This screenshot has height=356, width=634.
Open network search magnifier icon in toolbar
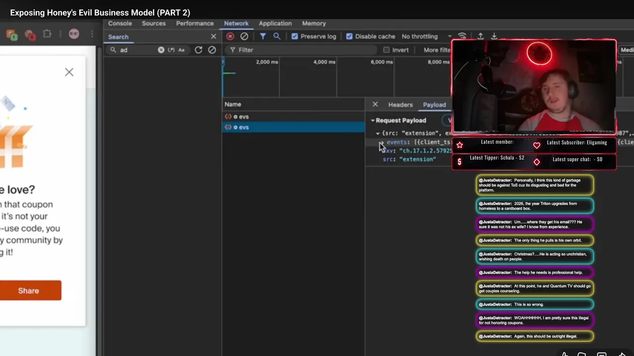(x=277, y=36)
